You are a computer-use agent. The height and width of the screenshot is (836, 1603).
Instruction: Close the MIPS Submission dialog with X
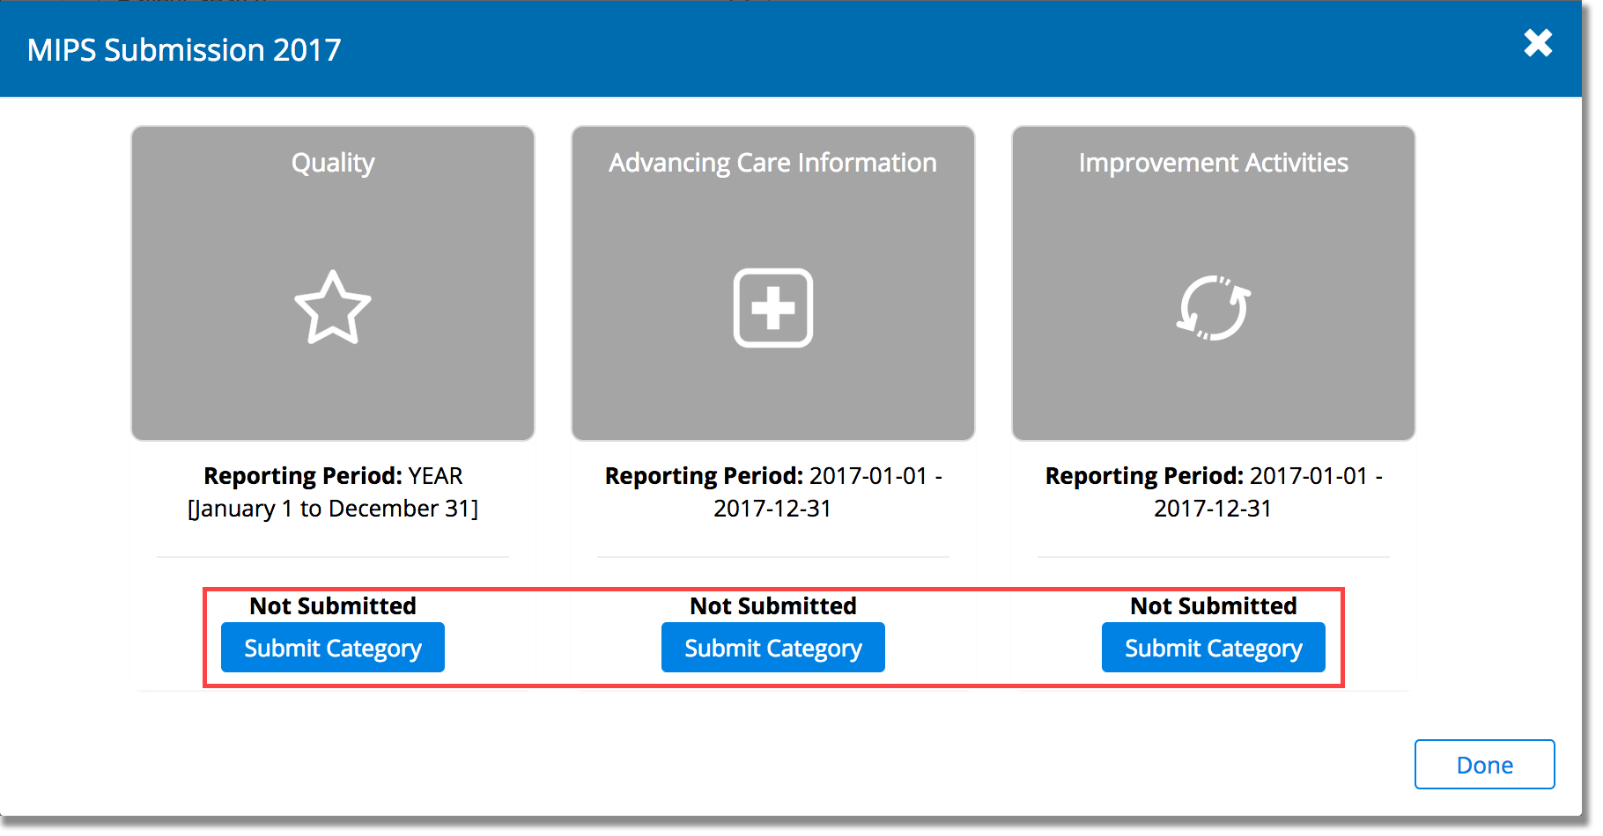click(x=1538, y=43)
